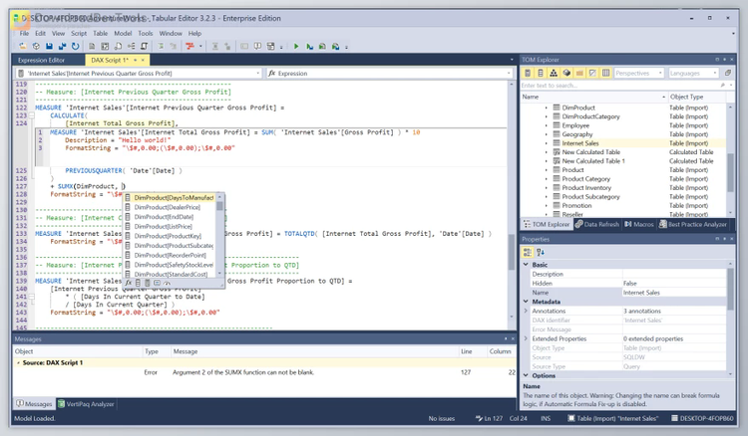Open the Script menu

tap(79, 33)
